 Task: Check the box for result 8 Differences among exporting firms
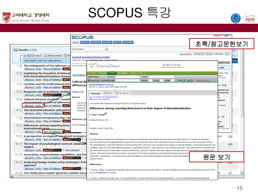(21, 126)
